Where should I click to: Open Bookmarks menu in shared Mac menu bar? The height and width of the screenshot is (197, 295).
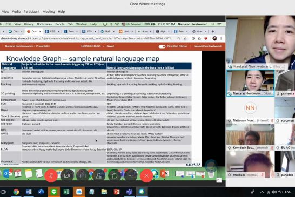pos(44,24)
